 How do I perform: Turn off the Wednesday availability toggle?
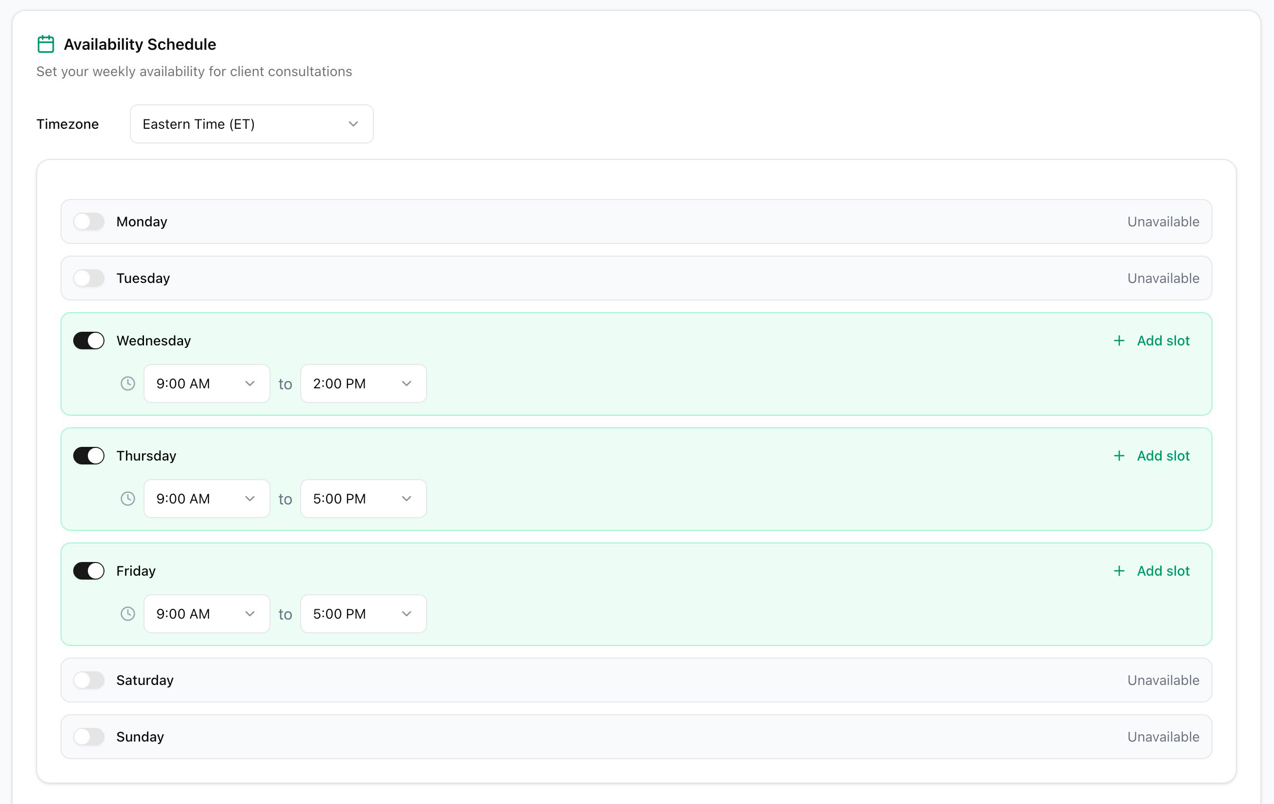pyautogui.click(x=89, y=341)
